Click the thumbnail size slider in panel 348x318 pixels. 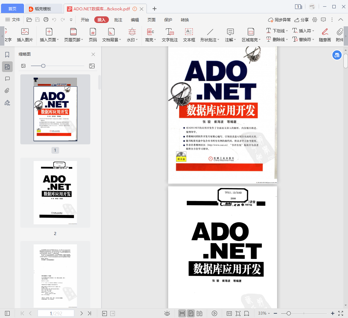tap(43, 66)
